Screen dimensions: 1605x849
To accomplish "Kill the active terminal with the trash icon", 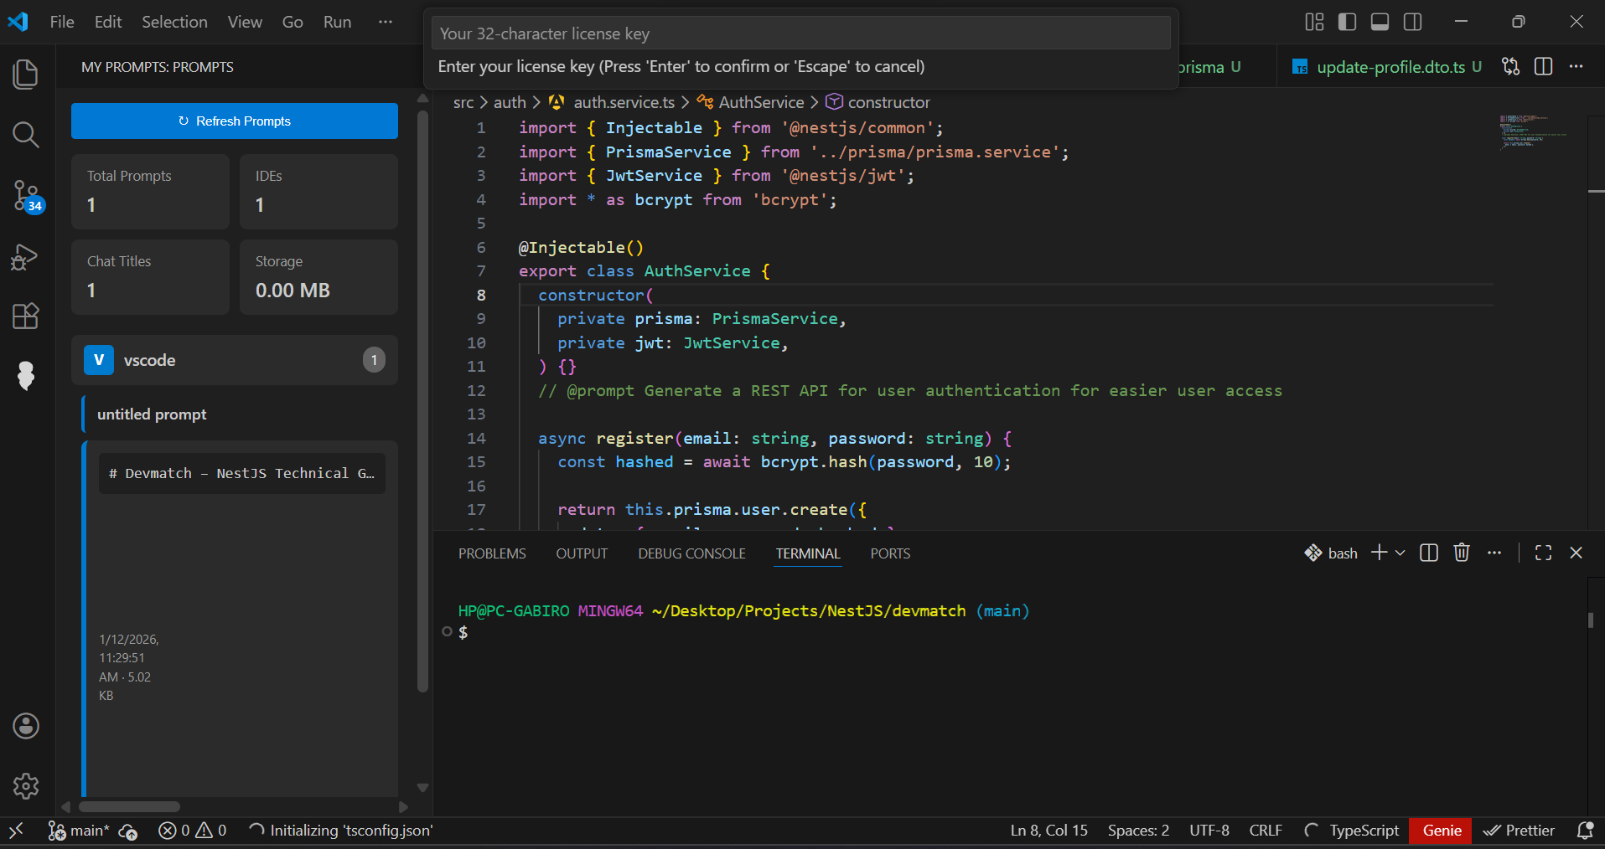I will (x=1461, y=553).
